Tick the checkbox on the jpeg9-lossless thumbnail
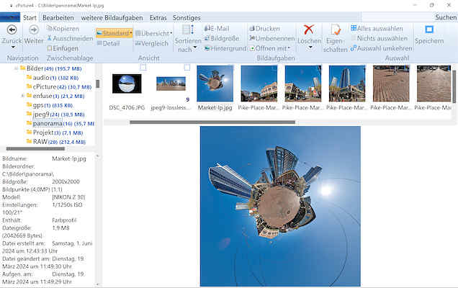458x288 pixels. [187, 68]
